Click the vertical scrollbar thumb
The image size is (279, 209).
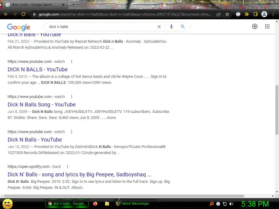pyautogui.click(x=277, y=110)
